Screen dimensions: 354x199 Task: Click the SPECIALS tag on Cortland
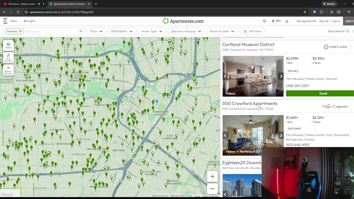point(293,71)
